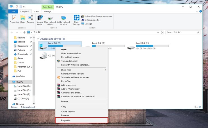This screenshot has width=208, height=128.
Task: Expand the Share with submenu
Action: [x=81, y=70]
